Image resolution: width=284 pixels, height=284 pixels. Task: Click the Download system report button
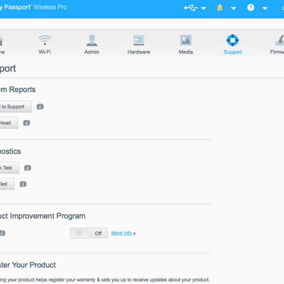click(9, 123)
